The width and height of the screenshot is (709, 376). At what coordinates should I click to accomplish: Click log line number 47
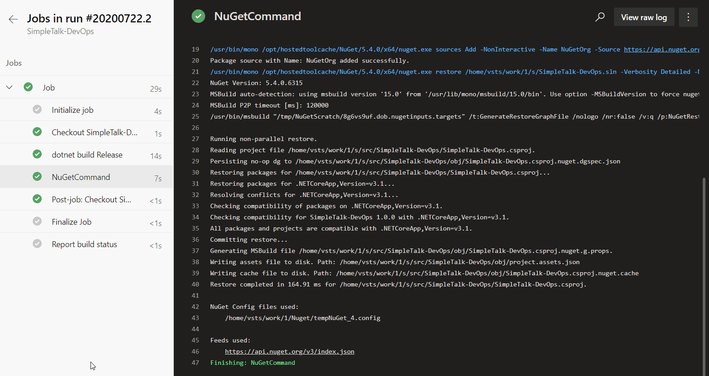click(195, 363)
